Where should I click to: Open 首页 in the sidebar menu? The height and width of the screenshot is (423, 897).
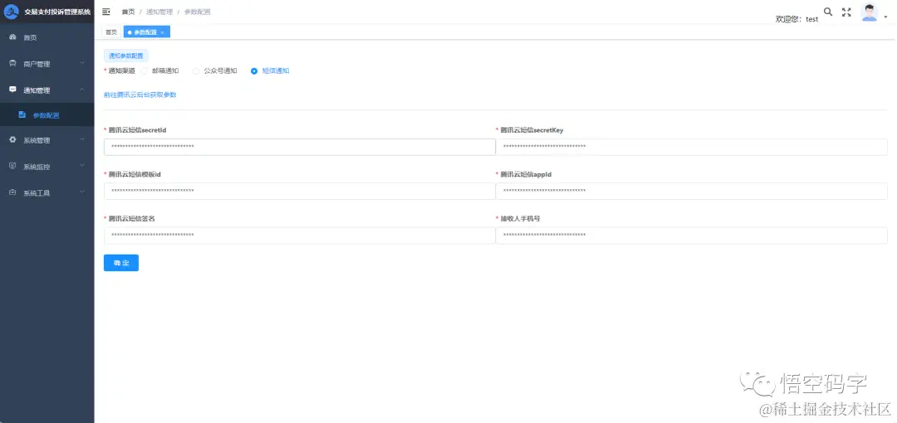coord(47,37)
